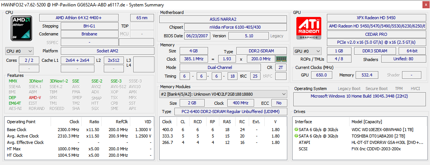Viewport: 430px width, 165px height.
Task: Click the HT Clock row label
Action: pyautogui.click(x=15, y=155)
